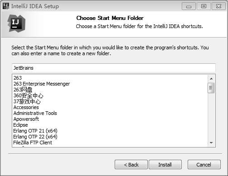Choose the 263网盘 folder

[23, 90]
